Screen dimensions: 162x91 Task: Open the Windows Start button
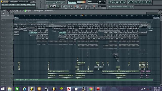click(x=3, y=89)
